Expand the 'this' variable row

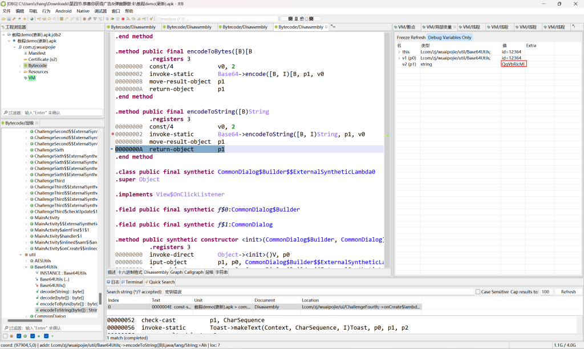coord(399,52)
